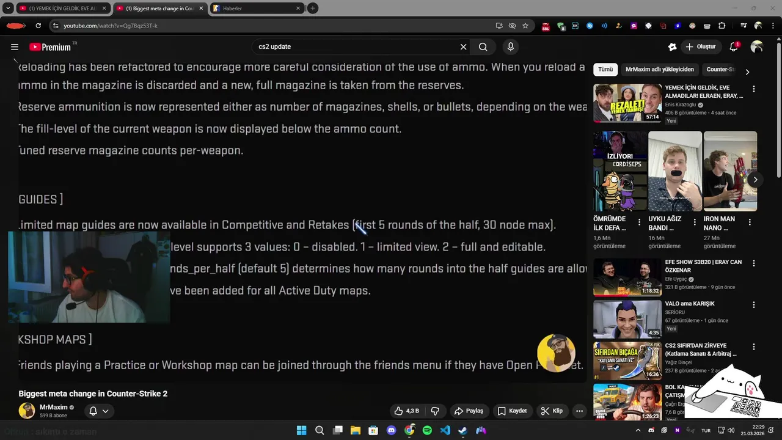Open EFE SHOW S3B20 video thumbnail
This screenshot has height=440, width=782.
[627, 277]
